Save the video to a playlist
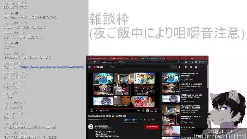247x139 pixels. (151, 120)
